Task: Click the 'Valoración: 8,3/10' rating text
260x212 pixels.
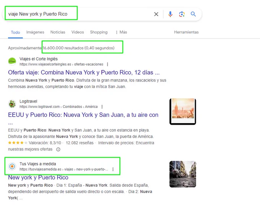Action: (45, 143)
